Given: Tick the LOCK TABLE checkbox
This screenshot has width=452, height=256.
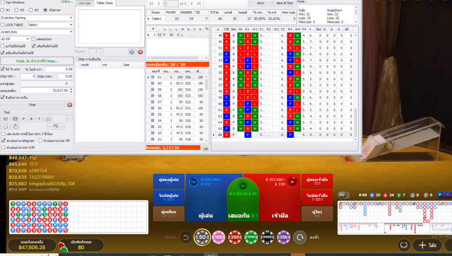Looking at the screenshot, I should 3,25.
